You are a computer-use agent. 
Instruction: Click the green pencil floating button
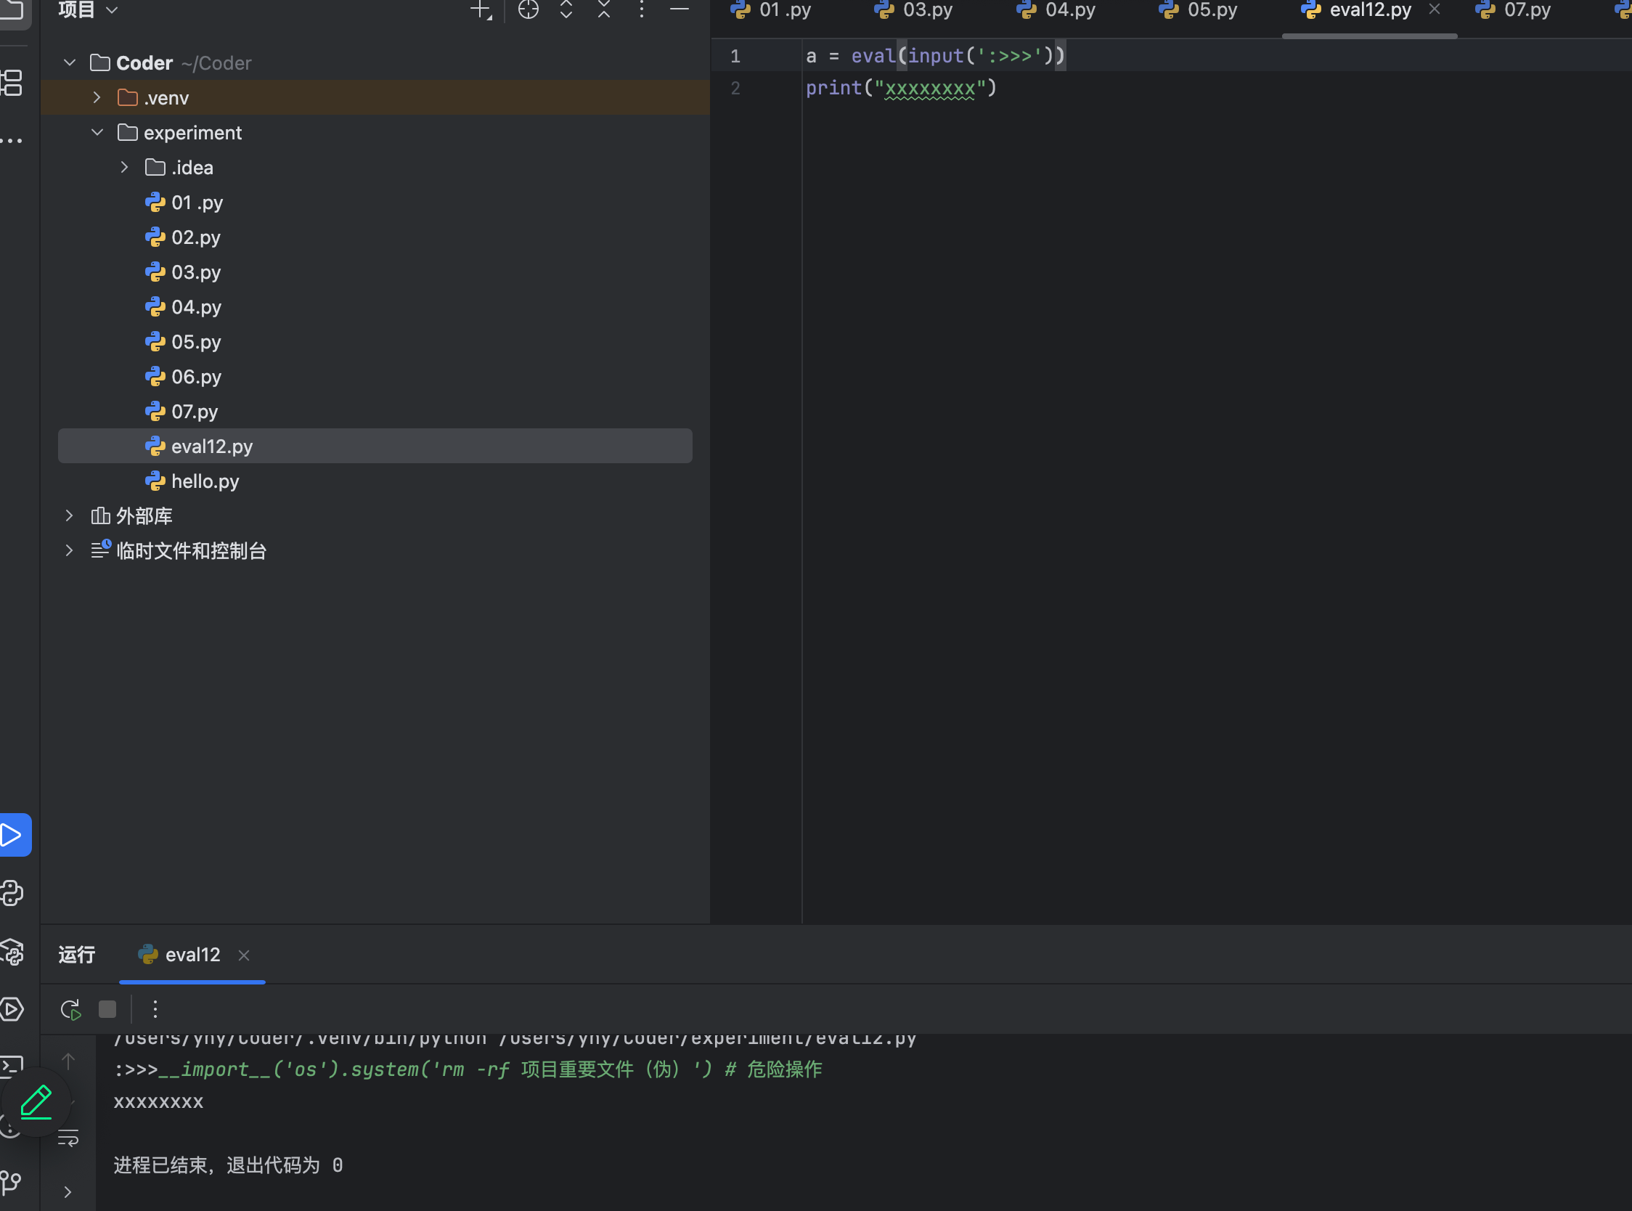pos(36,1103)
